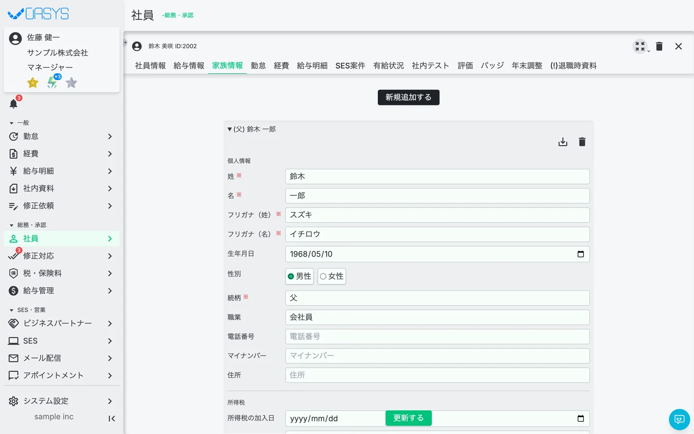
Task: Click the gray star badge
Action: coord(71,83)
